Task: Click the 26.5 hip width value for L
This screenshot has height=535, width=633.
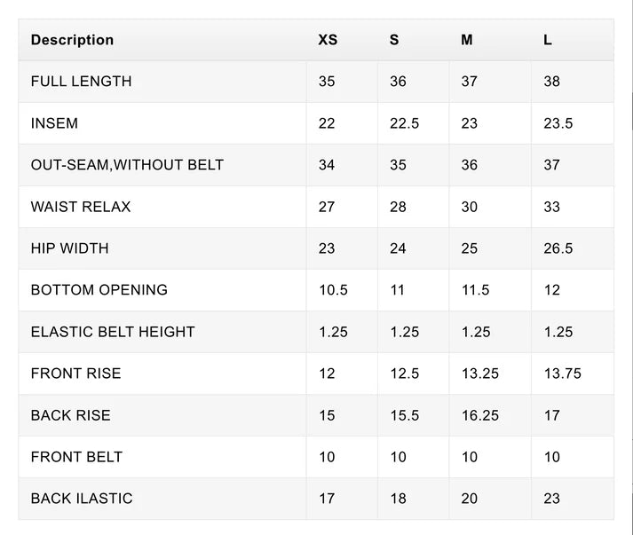Action: pyautogui.click(x=558, y=248)
